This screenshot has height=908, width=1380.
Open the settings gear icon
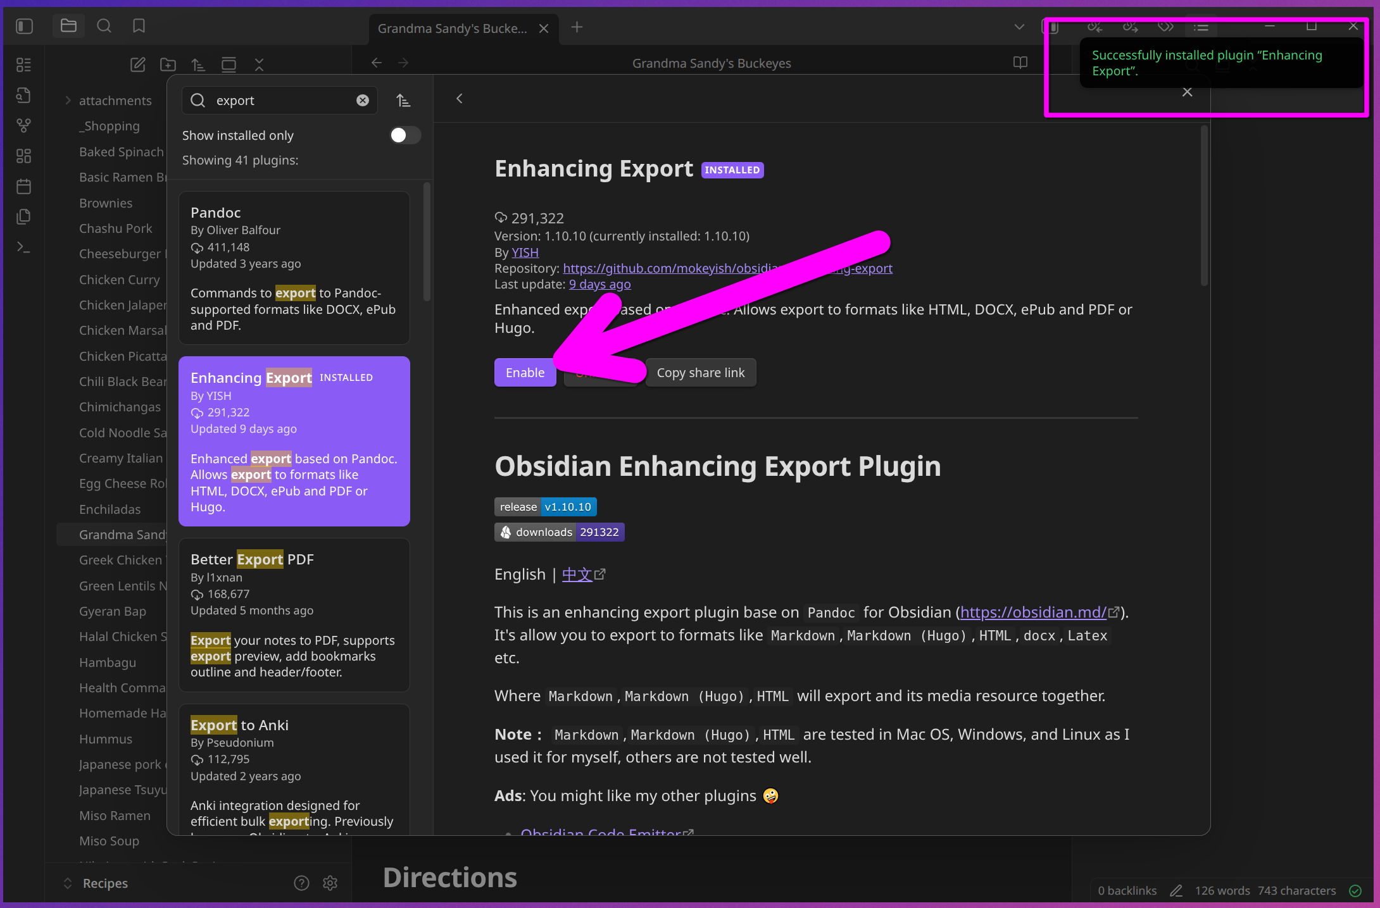click(x=330, y=883)
